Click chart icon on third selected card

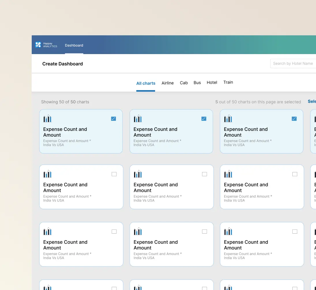coord(228,119)
